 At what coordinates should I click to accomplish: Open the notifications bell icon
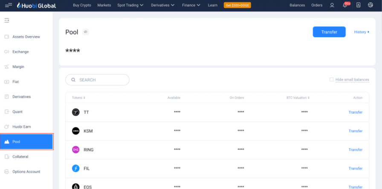click(x=345, y=5)
